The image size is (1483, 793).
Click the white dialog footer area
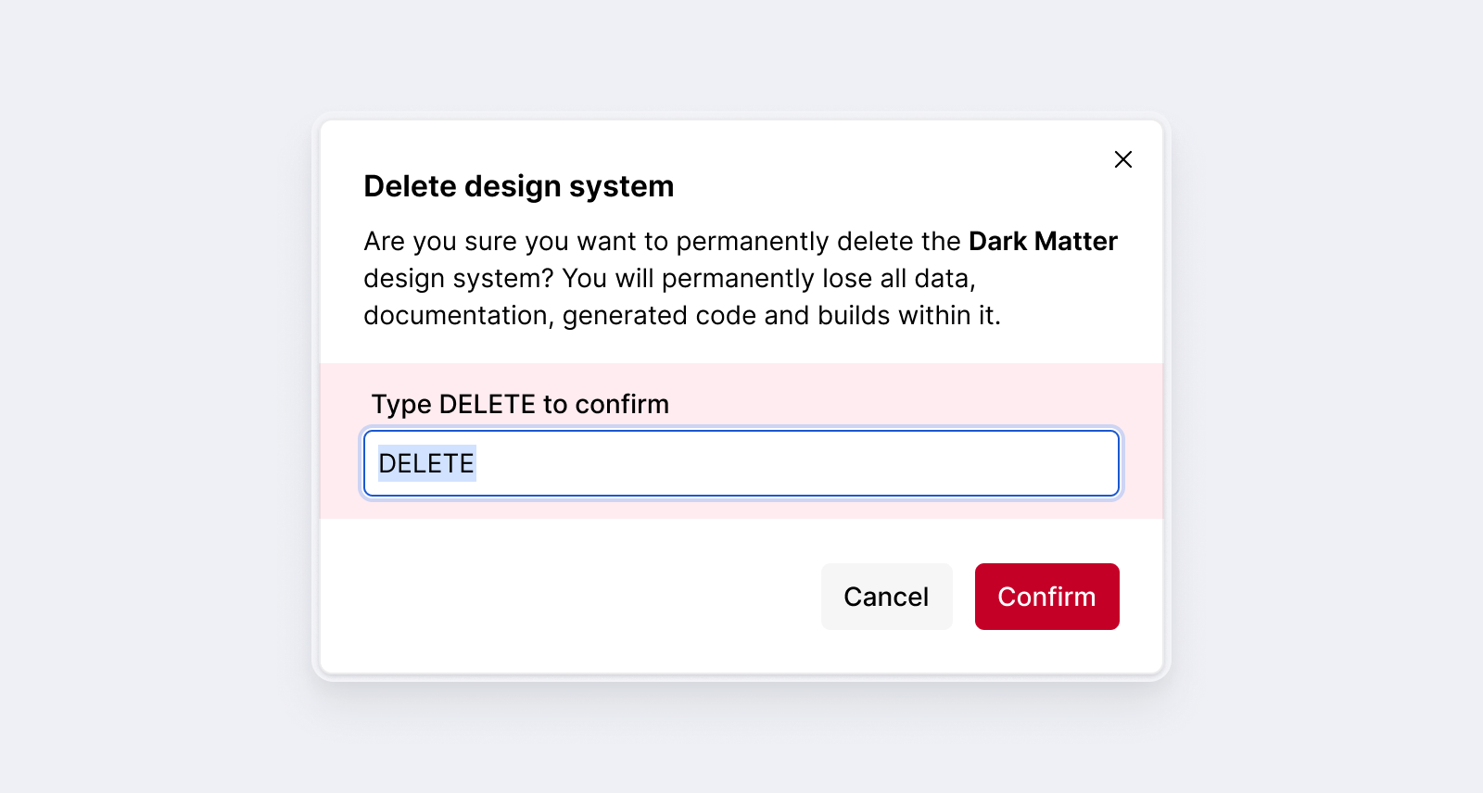tap(556, 596)
